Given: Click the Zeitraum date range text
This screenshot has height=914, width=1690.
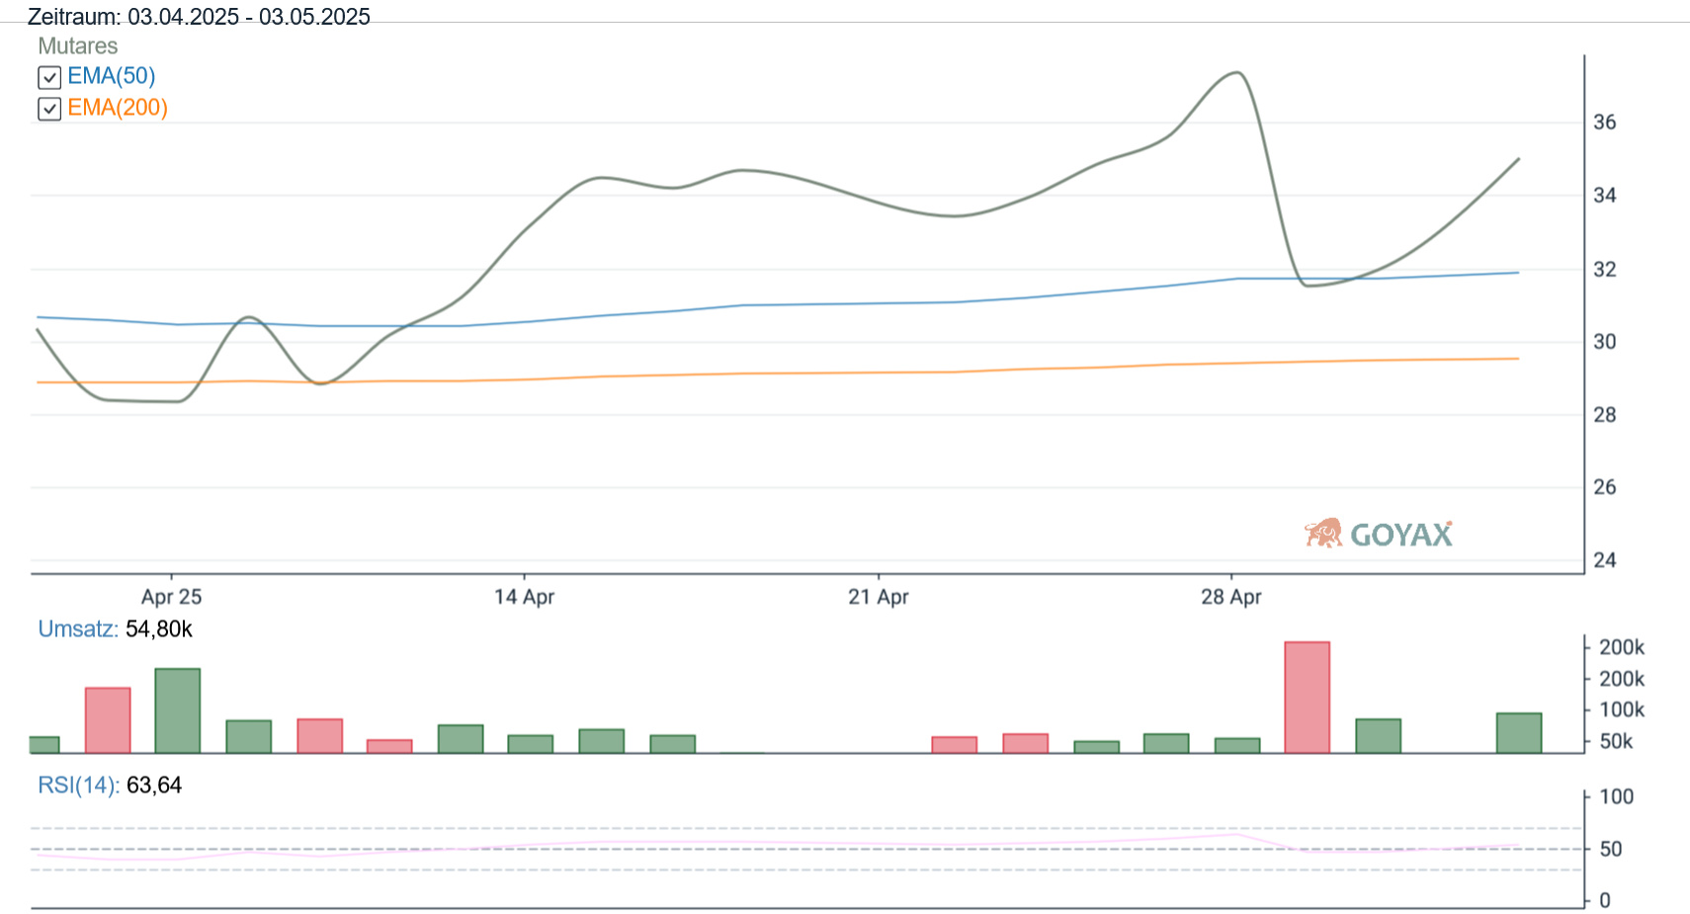Looking at the screenshot, I should (199, 17).
